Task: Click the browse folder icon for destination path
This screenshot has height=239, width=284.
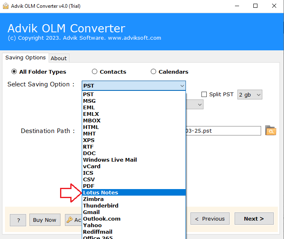Action: pos(271,130)
